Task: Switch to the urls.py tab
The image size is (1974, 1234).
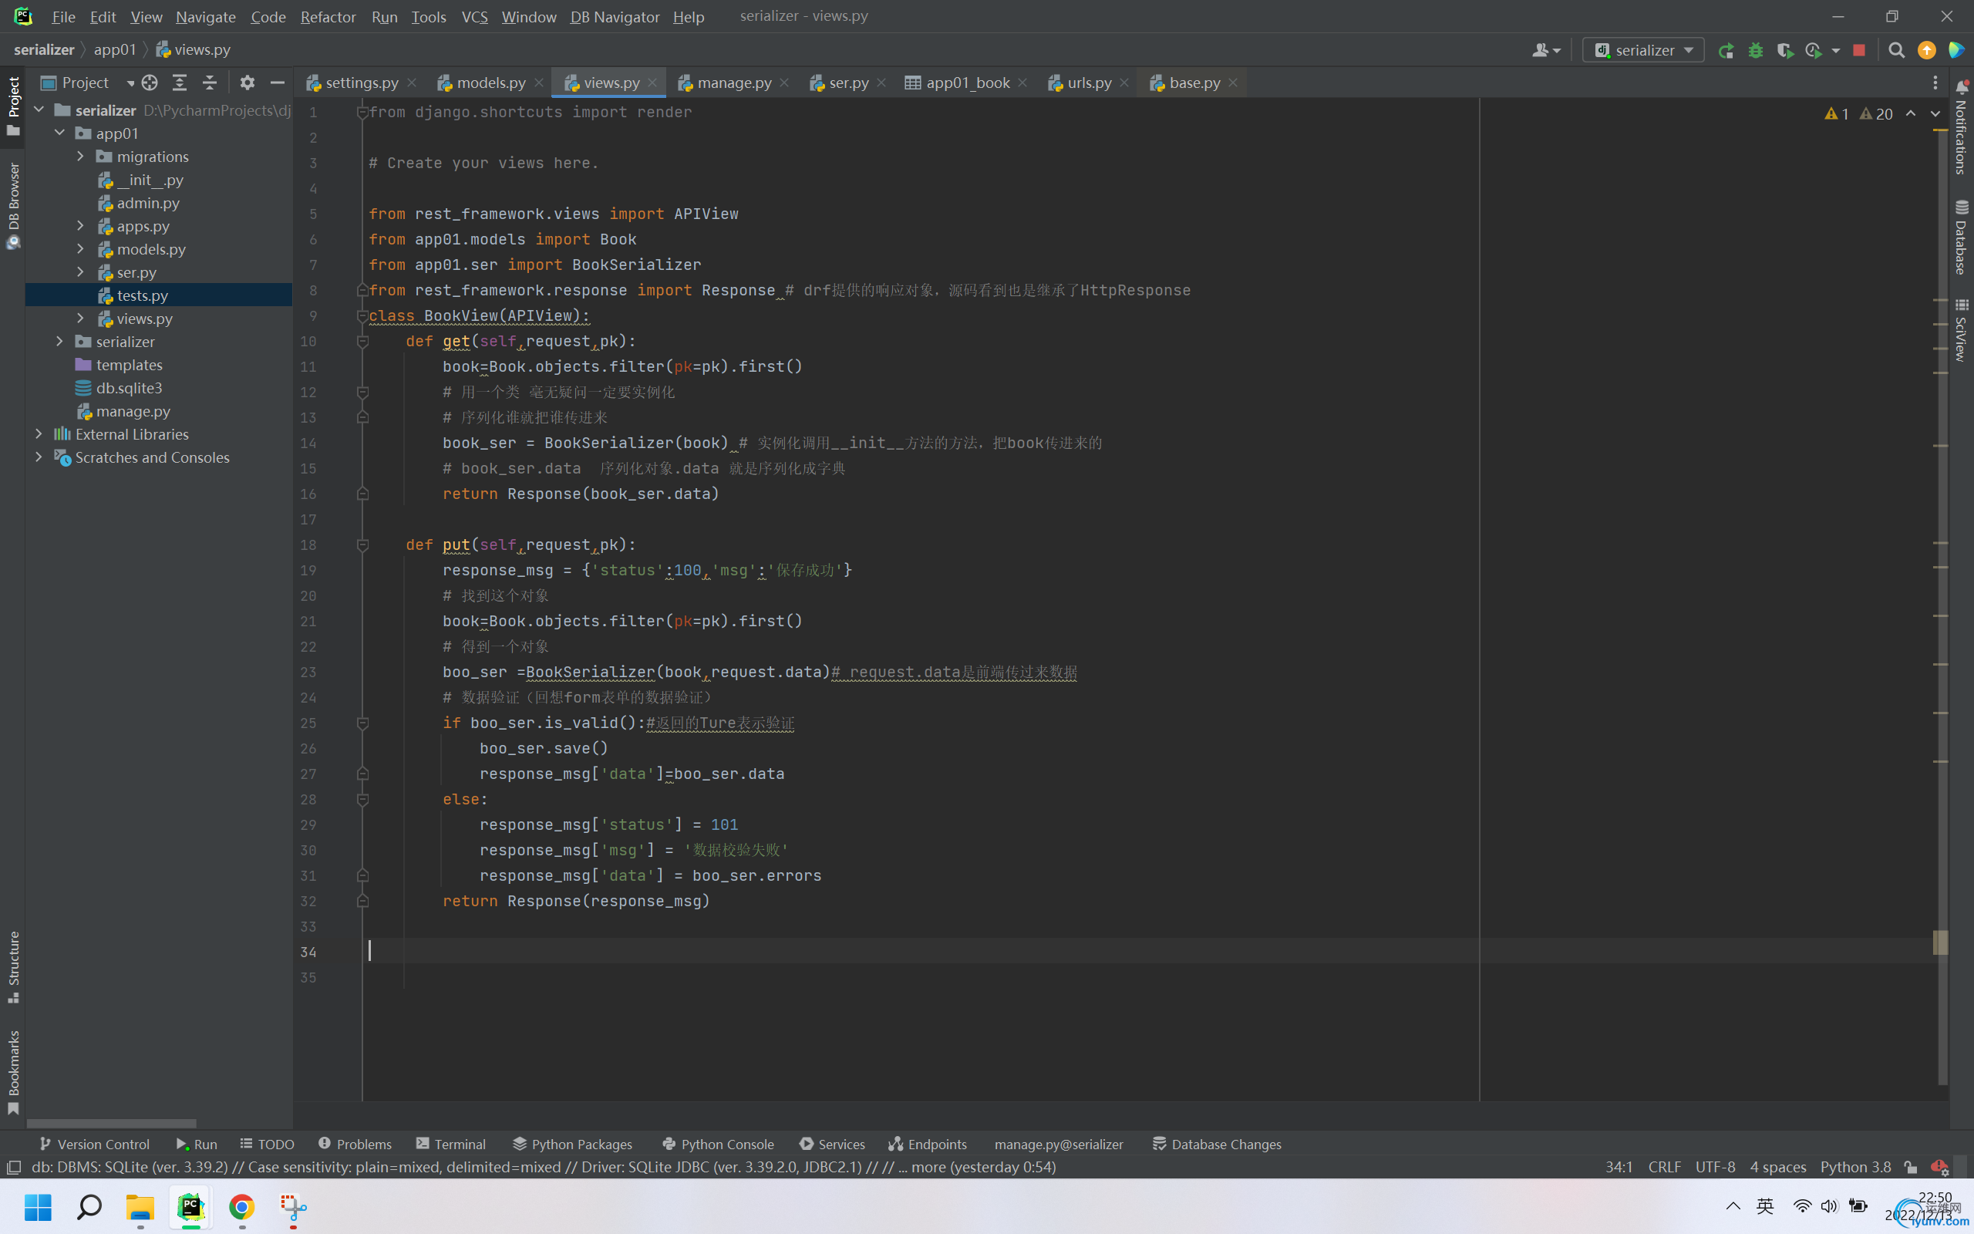Action: [1088, 83]
